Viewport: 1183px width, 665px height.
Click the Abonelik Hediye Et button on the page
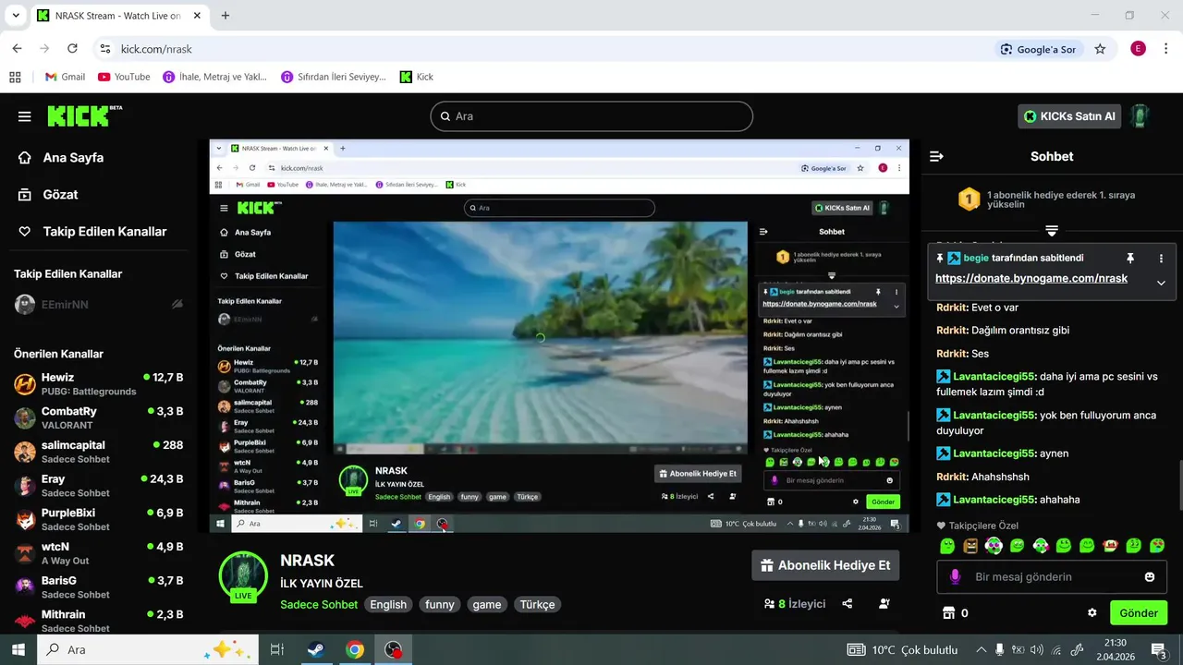[x=825, y=565]
